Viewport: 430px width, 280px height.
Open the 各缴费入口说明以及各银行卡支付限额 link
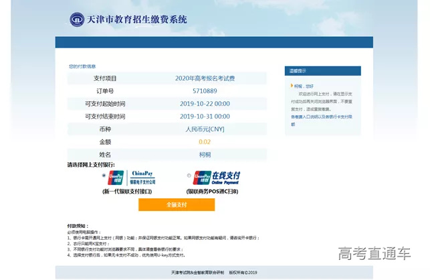click(x=322, y=121)
